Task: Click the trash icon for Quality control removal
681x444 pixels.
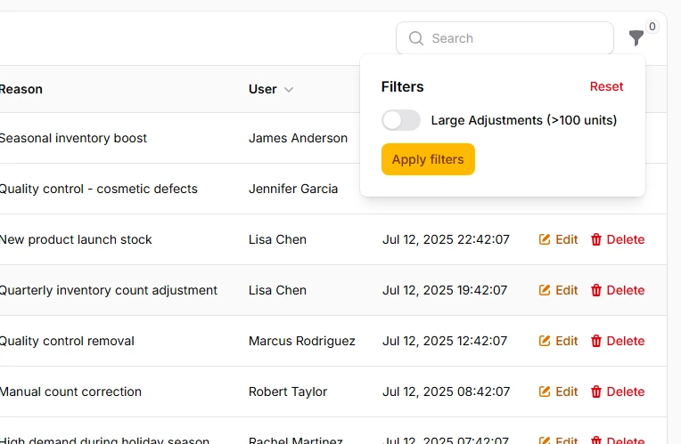Action: point(596,341)
